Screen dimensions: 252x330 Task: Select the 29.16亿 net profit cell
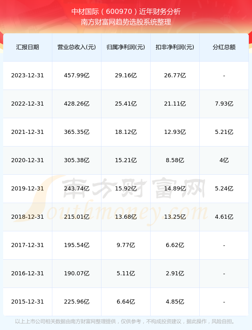126,75
